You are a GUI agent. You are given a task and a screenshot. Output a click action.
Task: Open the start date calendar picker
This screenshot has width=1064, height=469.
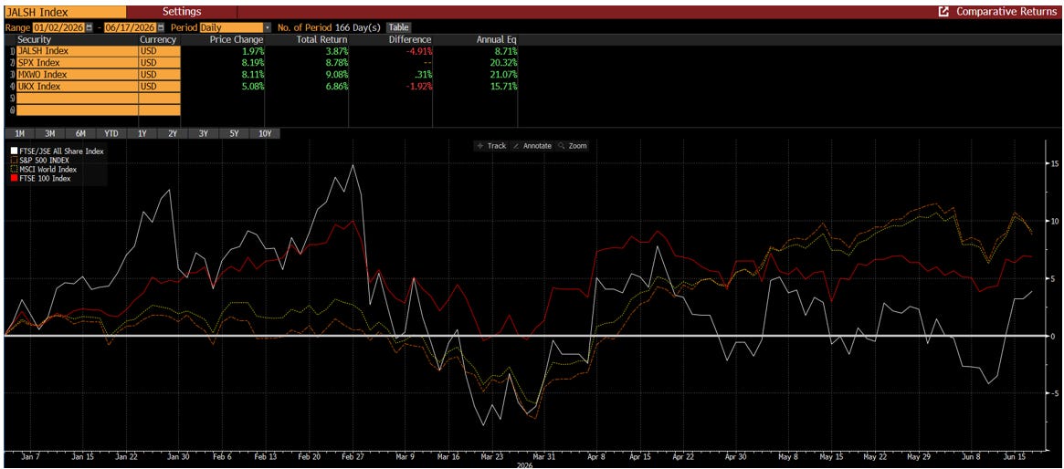pyautogui.click(x=89, y=27)
